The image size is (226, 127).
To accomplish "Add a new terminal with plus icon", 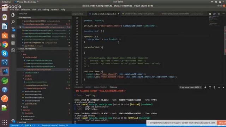I will click(x=205, y=87).
